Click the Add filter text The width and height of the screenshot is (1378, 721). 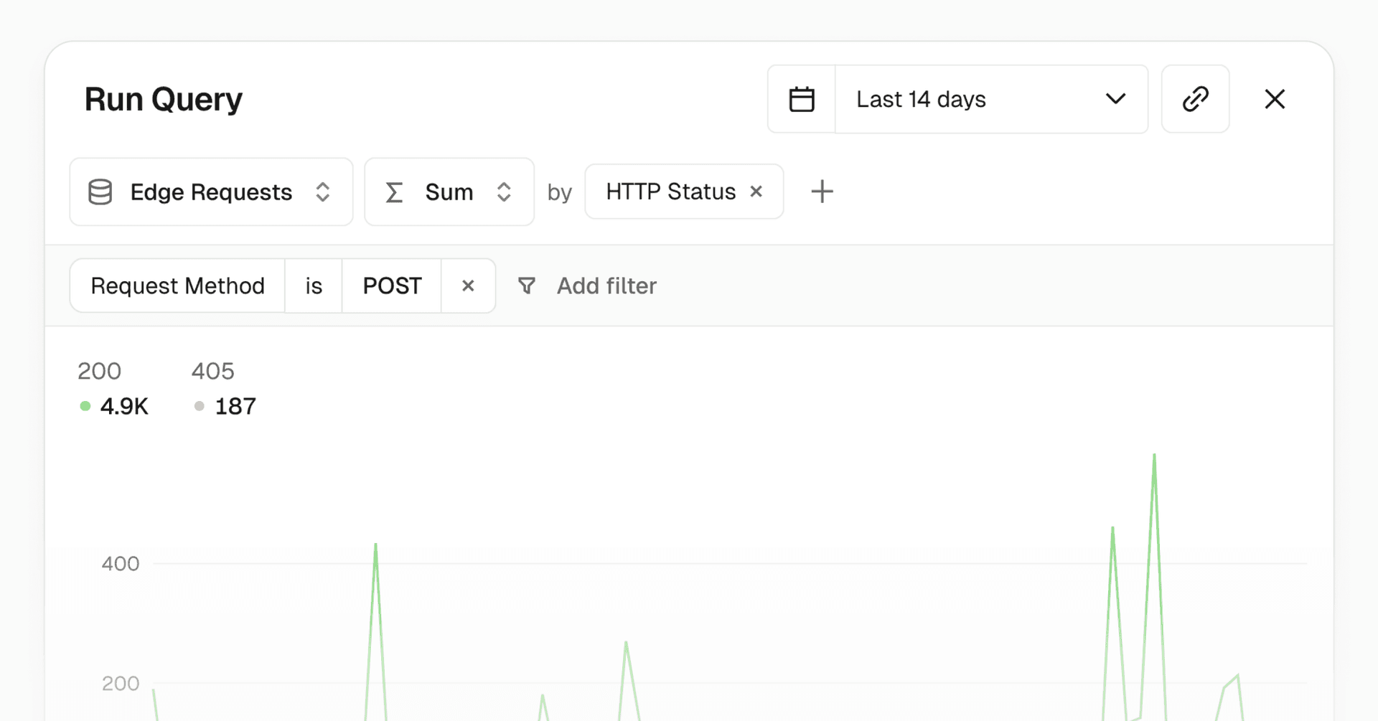[606, 286]
